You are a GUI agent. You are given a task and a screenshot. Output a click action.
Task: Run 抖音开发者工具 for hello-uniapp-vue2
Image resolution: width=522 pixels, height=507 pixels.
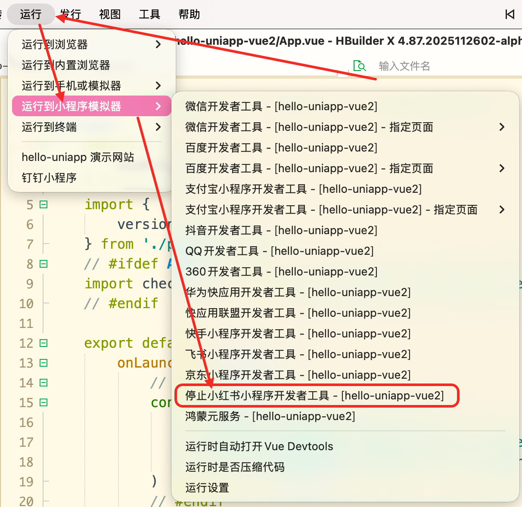point(281,230)
